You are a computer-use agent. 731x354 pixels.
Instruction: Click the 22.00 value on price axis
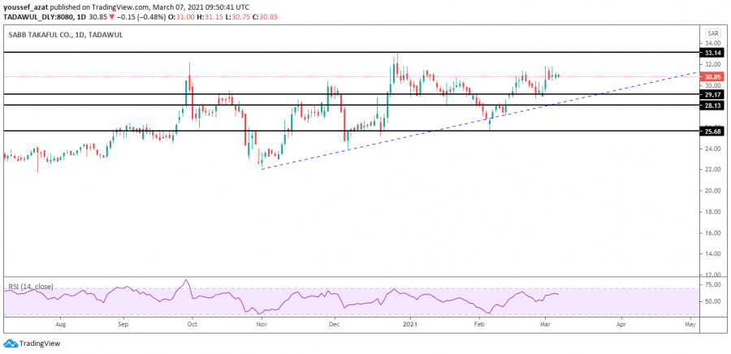click(712, 170)
